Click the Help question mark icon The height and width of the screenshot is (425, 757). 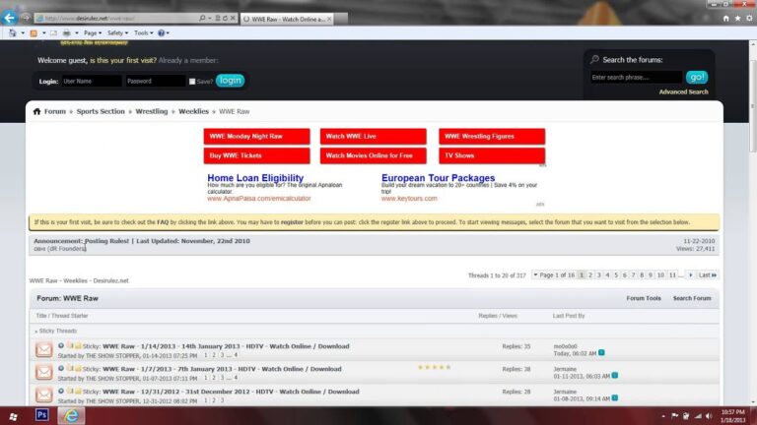click(162, 32)
